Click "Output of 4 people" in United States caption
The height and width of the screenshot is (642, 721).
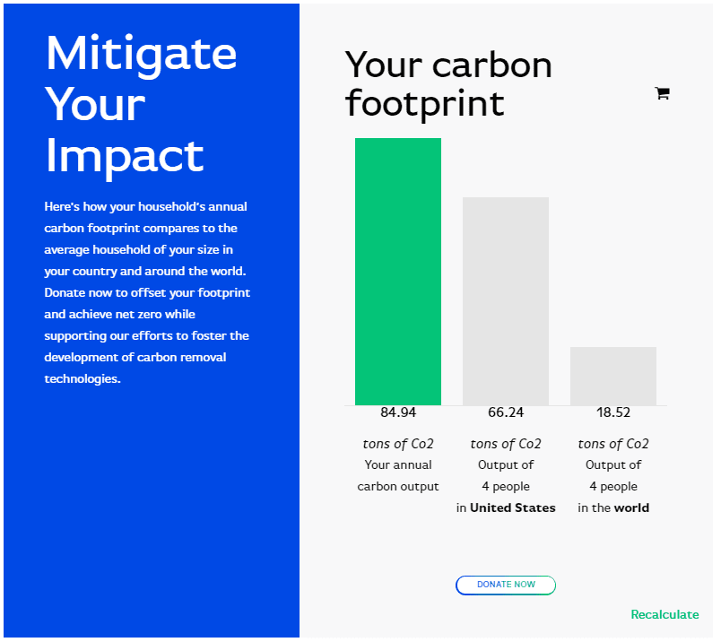[506, 476]
